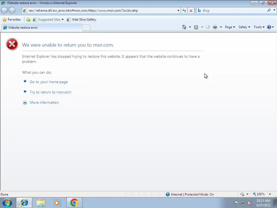
Task: Expand the Print dropdown arrow
Action: click(221, 27)
